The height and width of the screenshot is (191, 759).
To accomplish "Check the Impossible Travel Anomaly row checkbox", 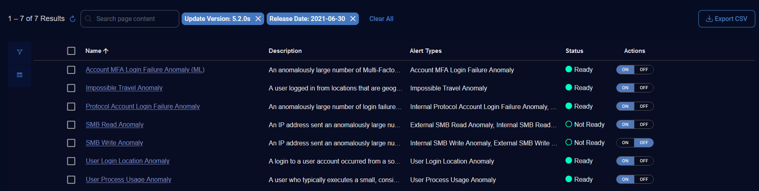I will click(71, 88).
